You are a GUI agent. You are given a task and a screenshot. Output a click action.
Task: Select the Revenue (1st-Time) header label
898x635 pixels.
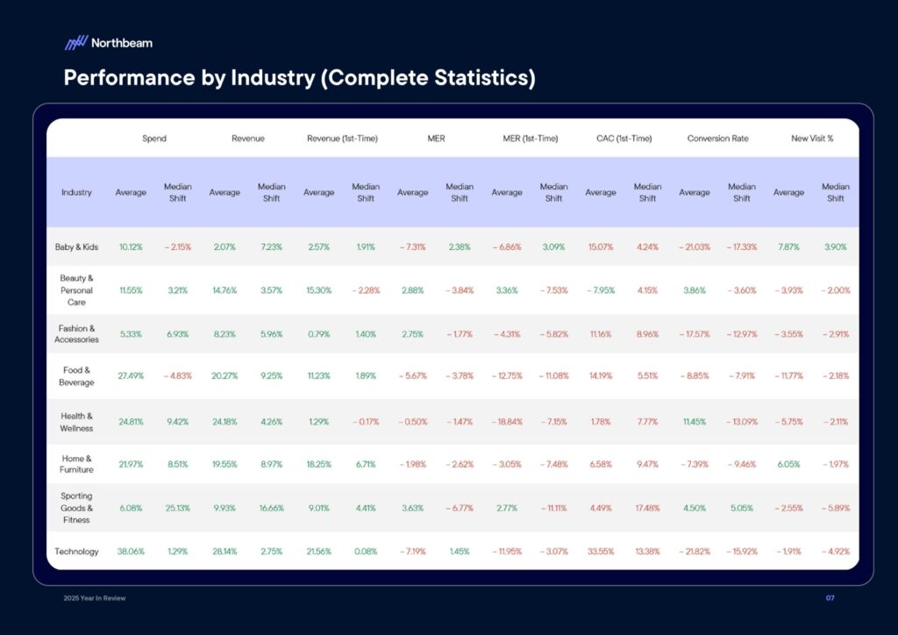[x=342, y=138]
